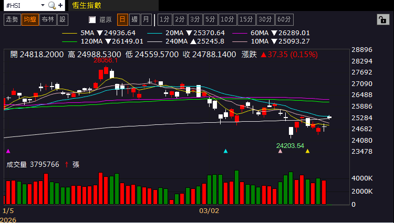Select the 日 daily period toggle
The height and width of the screenshot is (223, 394).
(x=122, y=19)
